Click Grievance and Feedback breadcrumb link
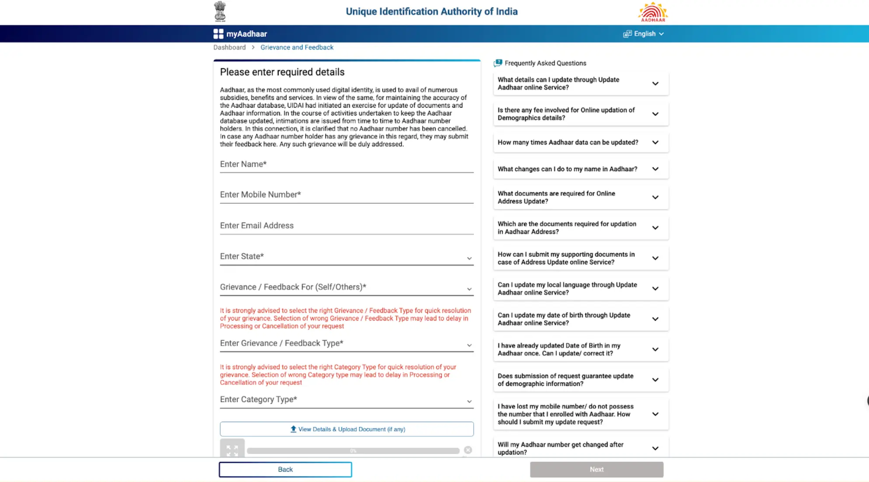Screen dimensions: 869x482 296,47
